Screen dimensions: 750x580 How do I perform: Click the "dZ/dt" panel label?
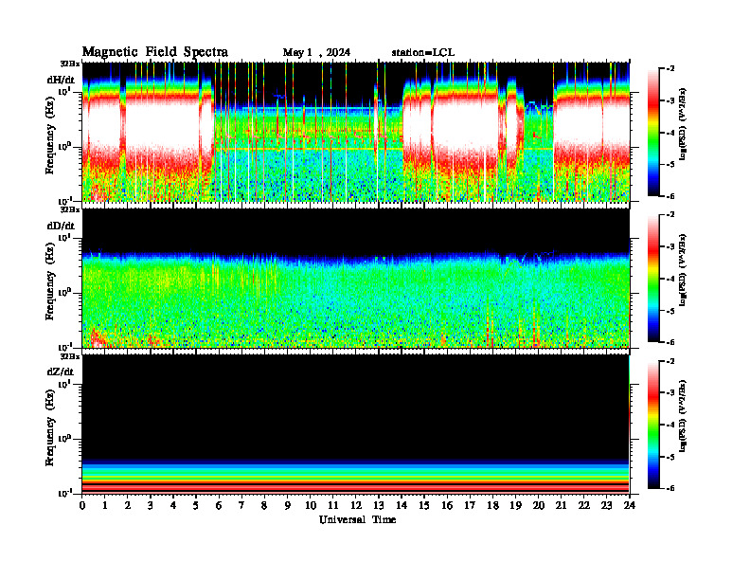[x=61, y=372]
